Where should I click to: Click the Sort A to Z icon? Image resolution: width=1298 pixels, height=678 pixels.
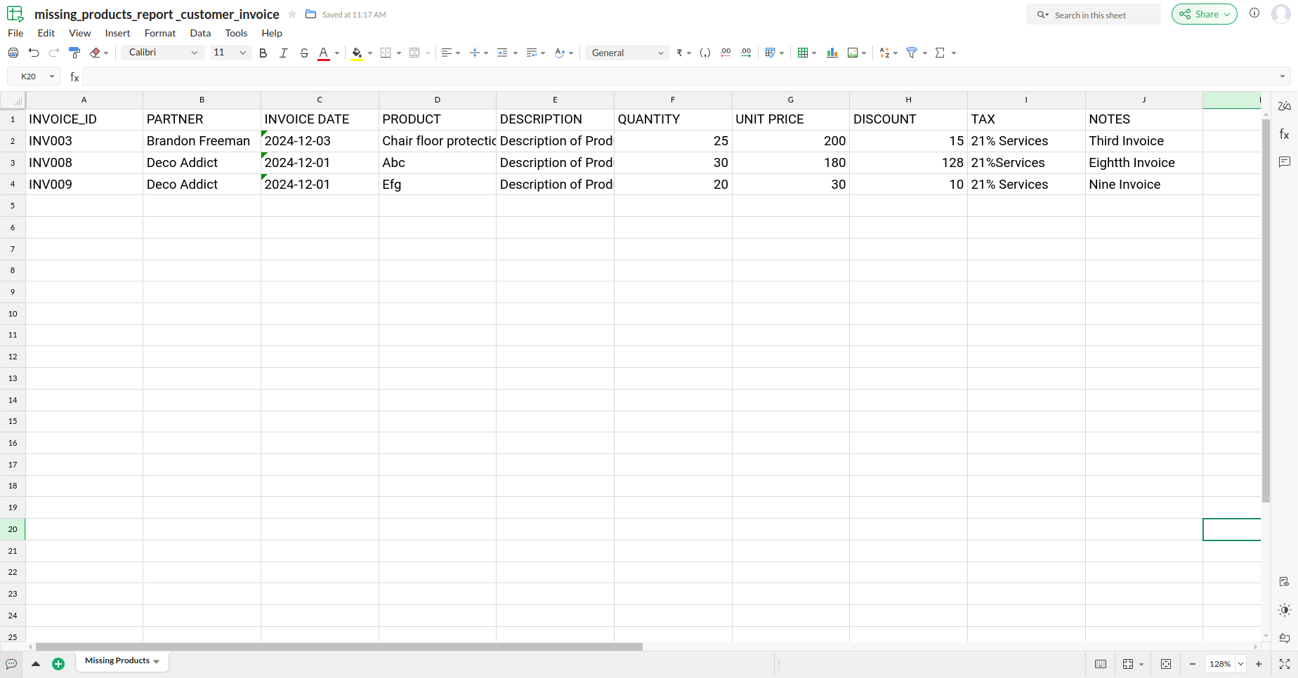[x=885, y=53]
